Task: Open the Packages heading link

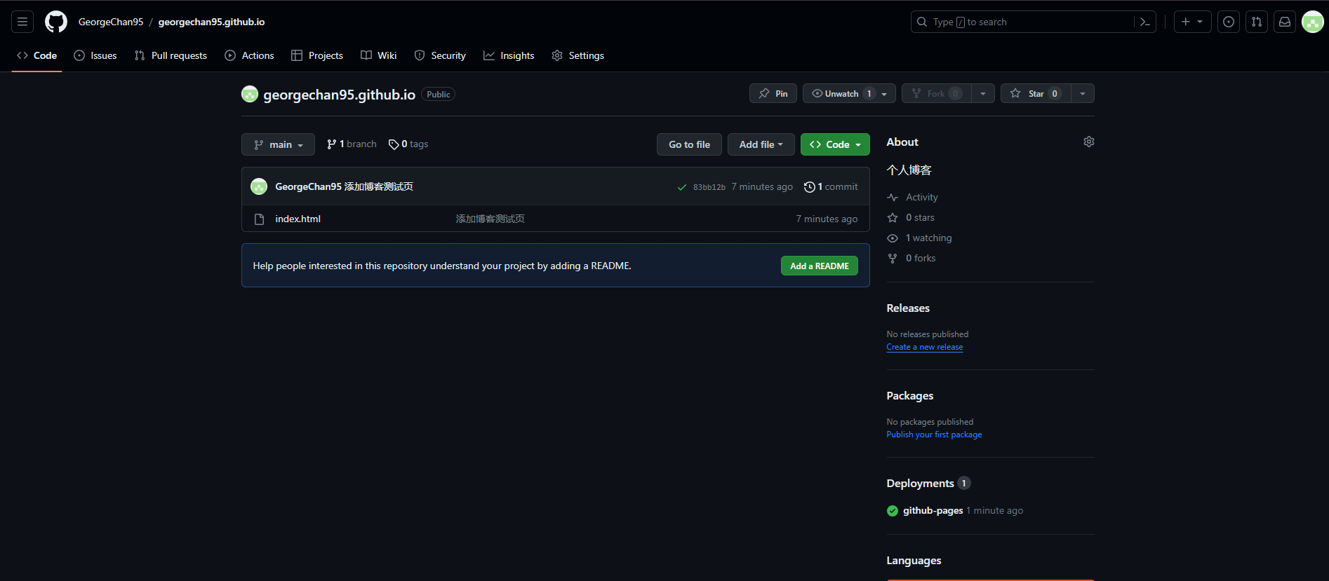Action: pyautogui.click(x=910, y=396)
